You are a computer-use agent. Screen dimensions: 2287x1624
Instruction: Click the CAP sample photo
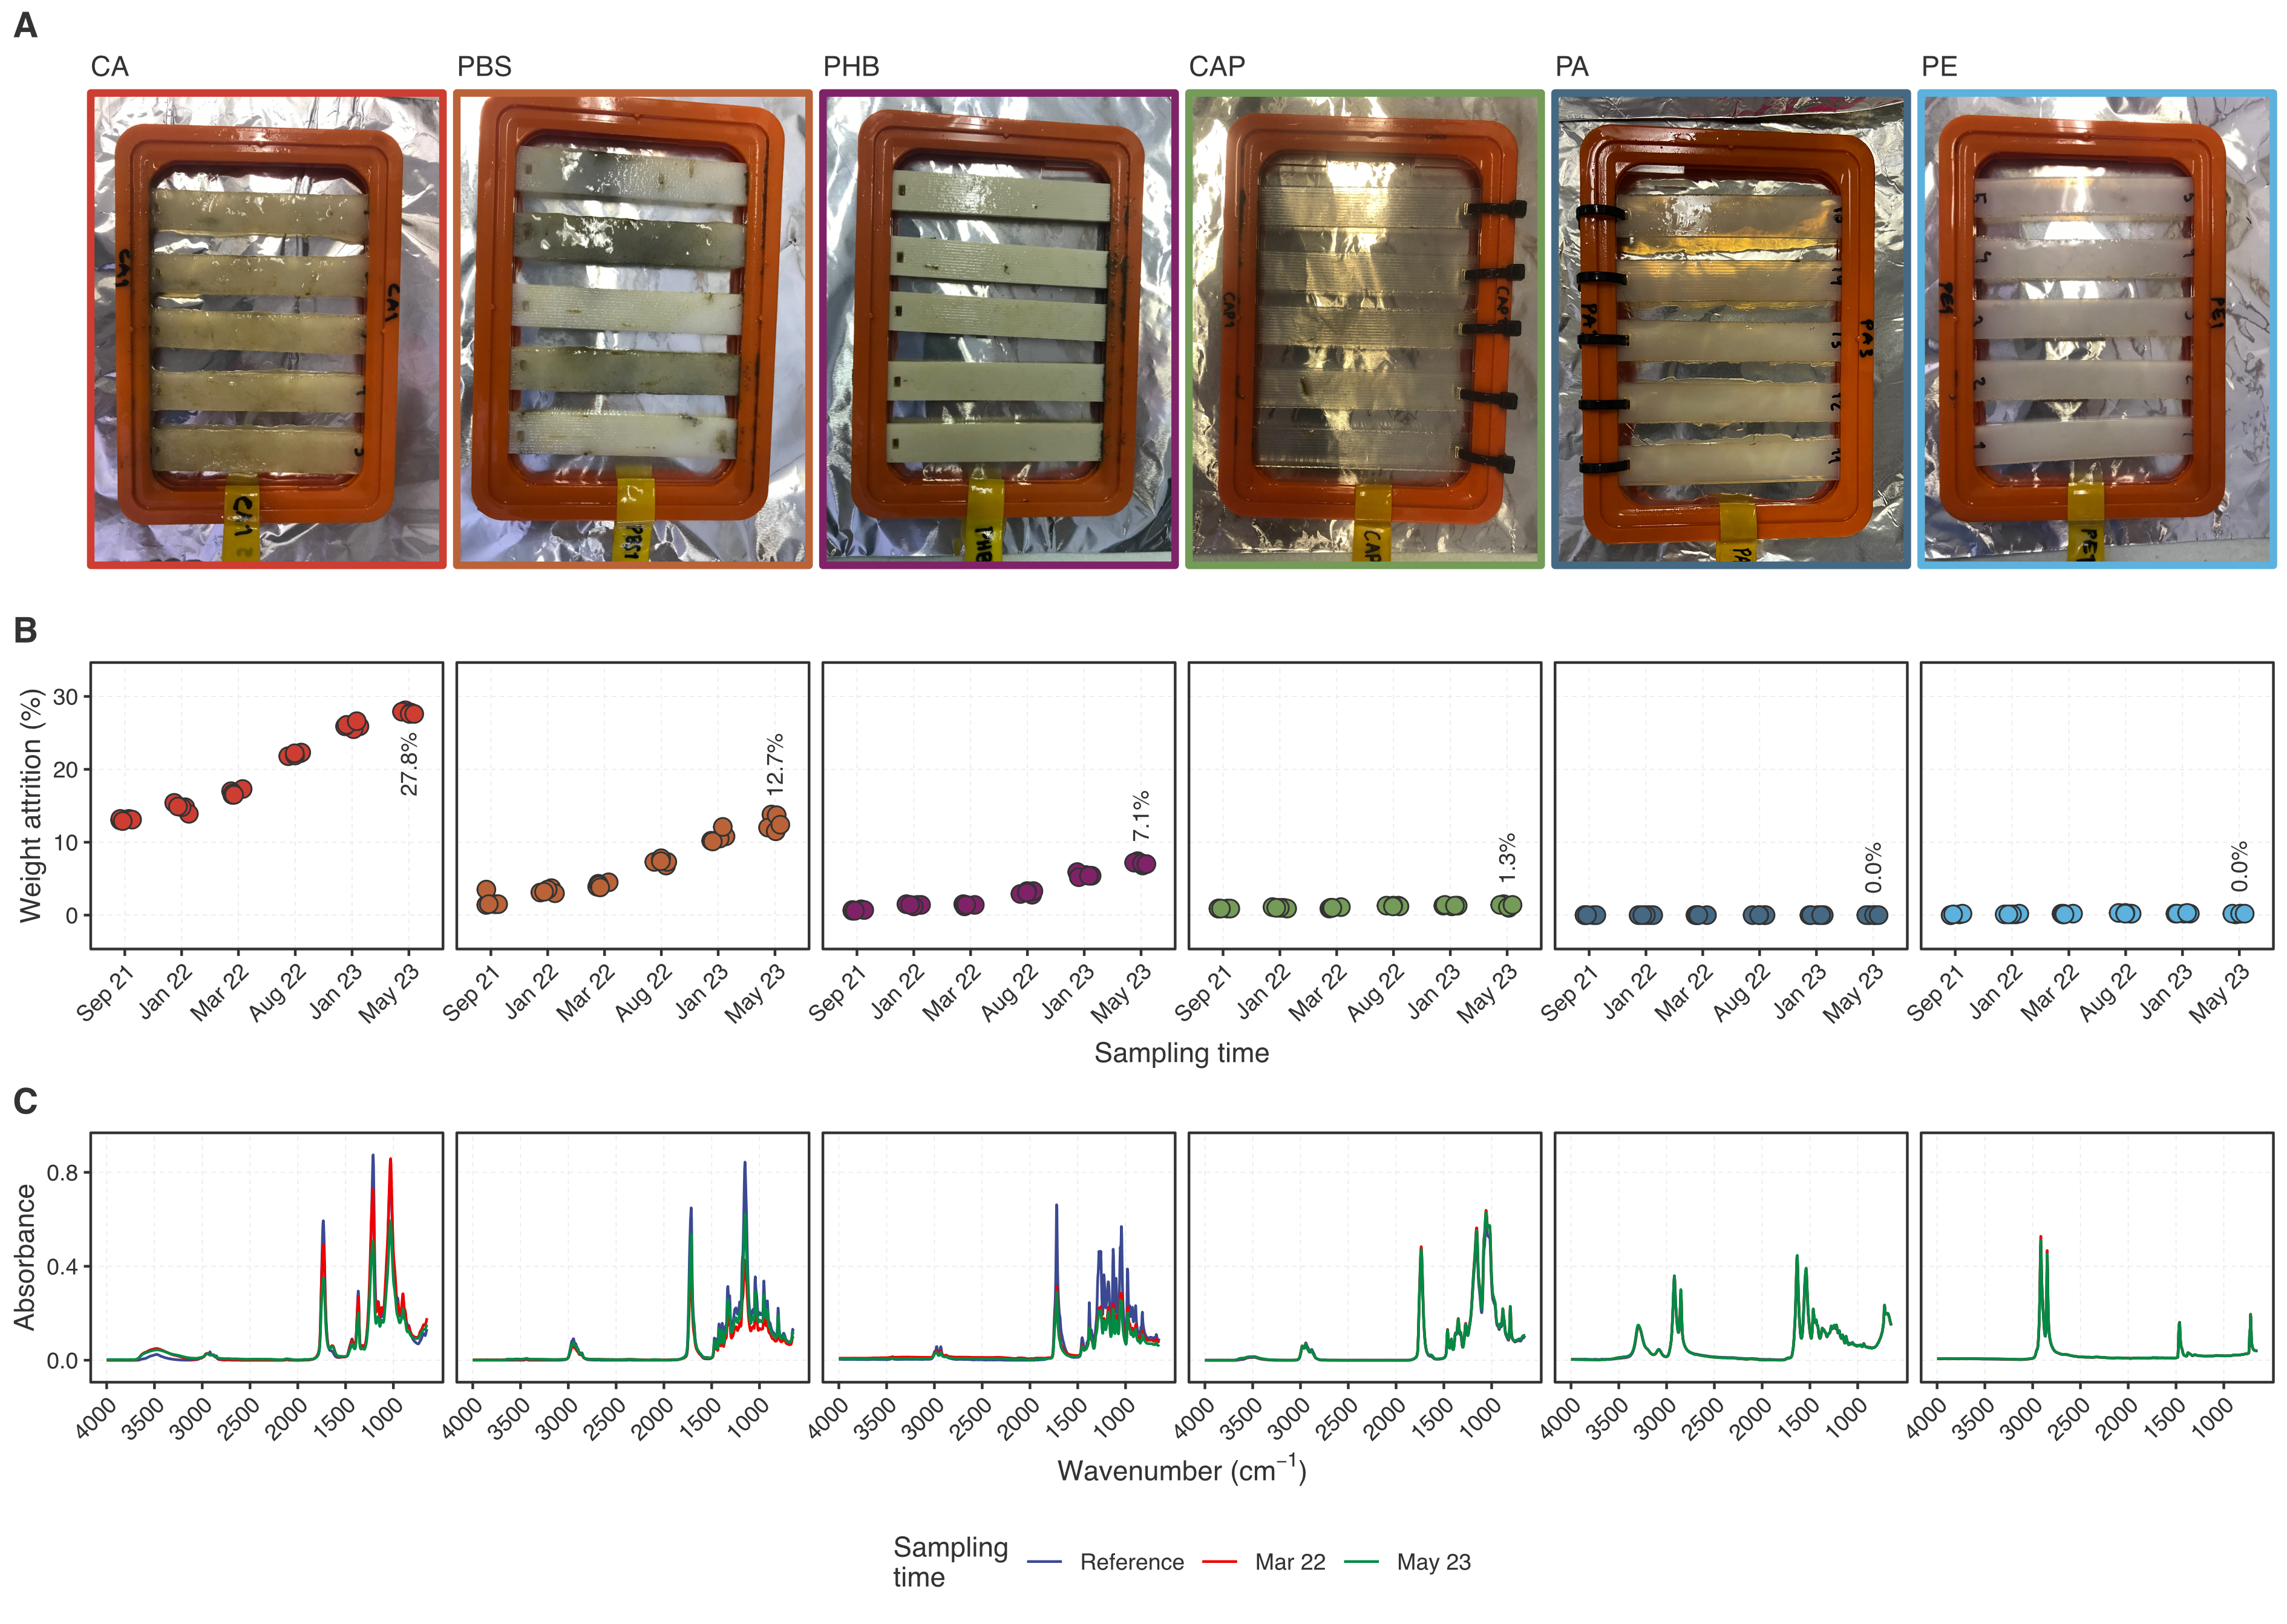tap(1364, 329)
